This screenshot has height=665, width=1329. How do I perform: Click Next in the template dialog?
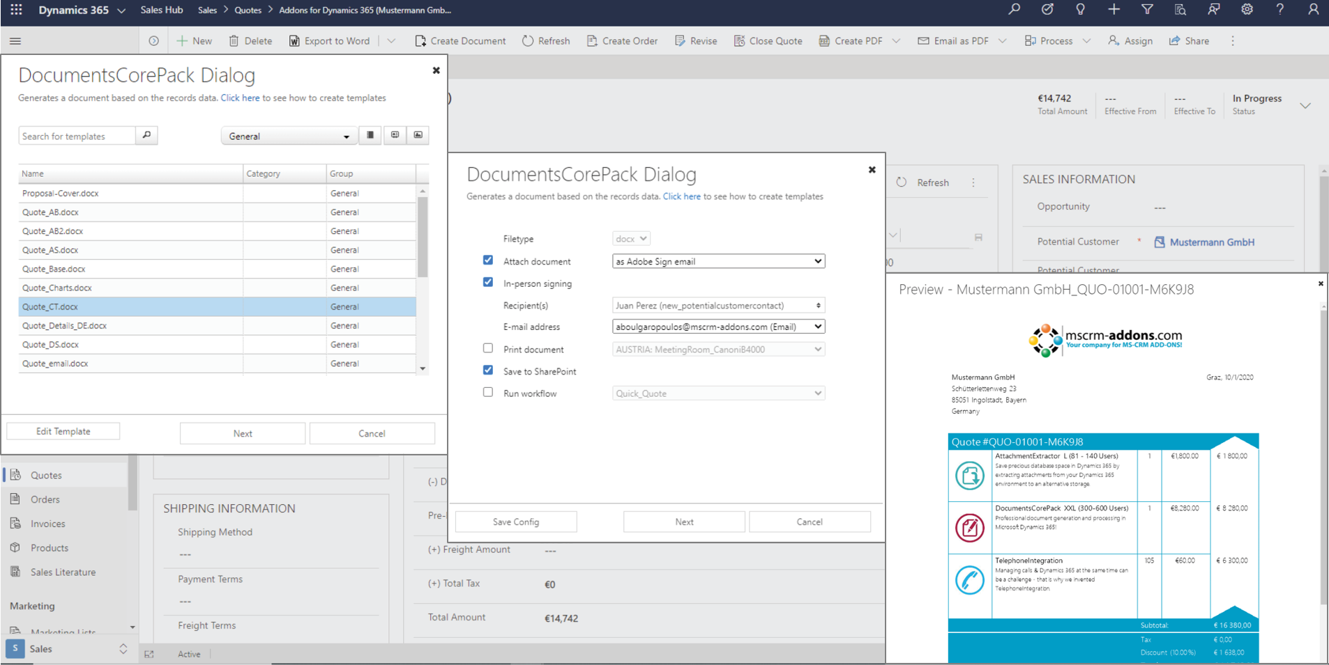pos(243,433)
